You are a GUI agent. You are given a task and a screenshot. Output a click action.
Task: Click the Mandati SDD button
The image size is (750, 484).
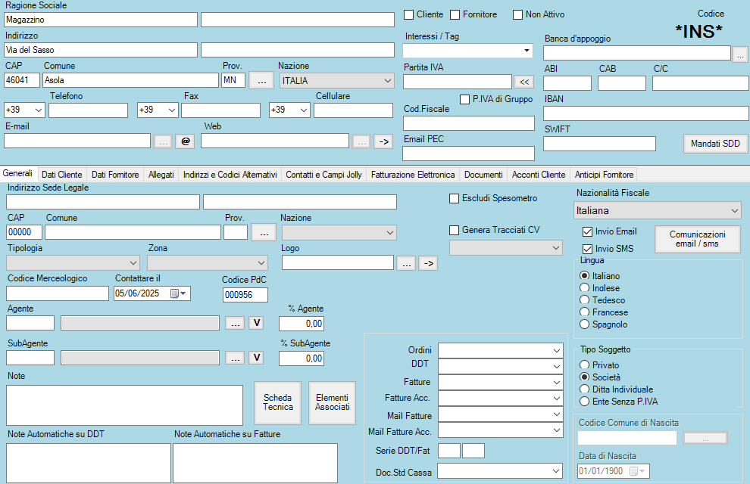pos(715,143)
